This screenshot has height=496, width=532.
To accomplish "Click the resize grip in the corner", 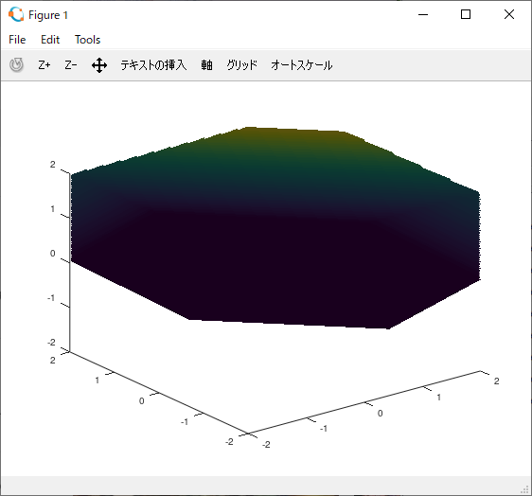I will point(524,488).
